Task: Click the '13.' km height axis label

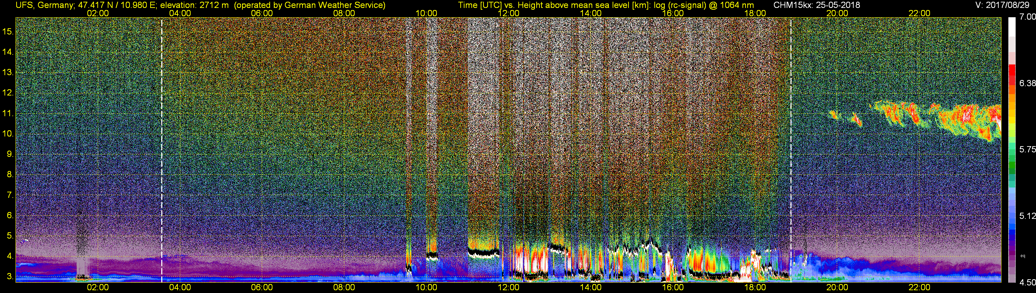Action: (x=8, y=72)
